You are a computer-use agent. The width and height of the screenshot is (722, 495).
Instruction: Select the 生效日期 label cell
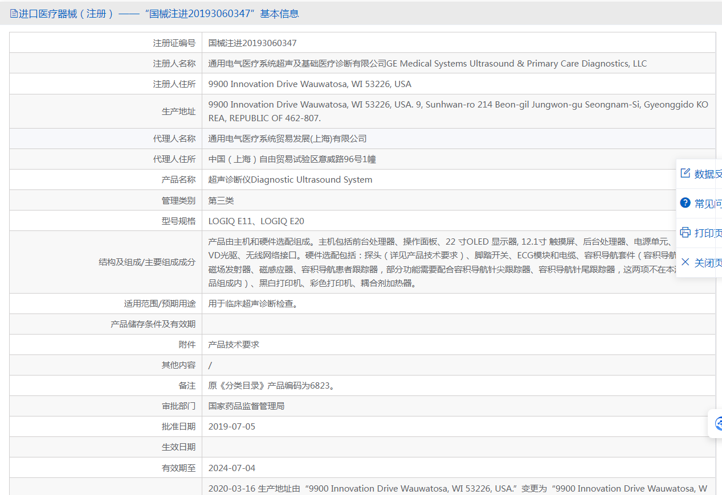[106, 447]
